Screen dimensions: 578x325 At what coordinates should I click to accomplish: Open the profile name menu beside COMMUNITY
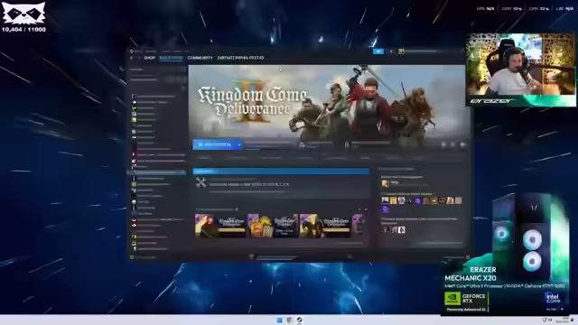[x=240, y=58]
